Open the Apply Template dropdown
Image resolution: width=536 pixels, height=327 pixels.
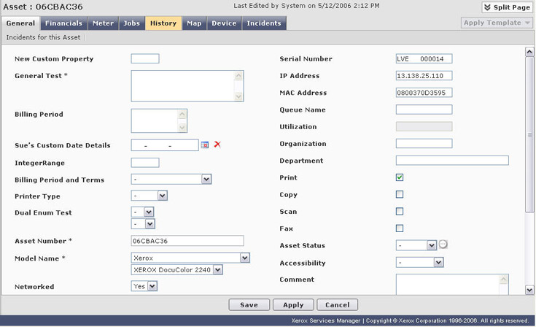coord(497,23)
